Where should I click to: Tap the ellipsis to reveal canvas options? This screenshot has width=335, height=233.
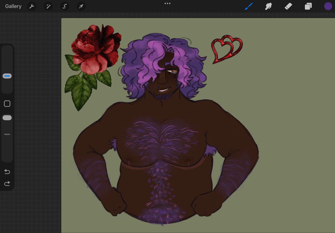point(167,3)
